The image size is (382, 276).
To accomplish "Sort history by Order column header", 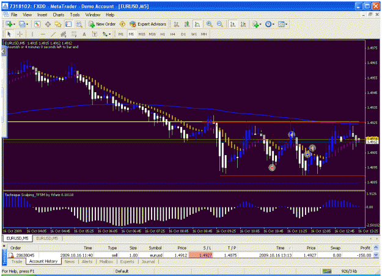I will tap(16, 248).
